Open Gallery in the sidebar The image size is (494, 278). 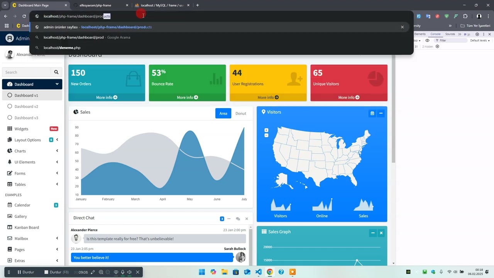tap(32, 216)
